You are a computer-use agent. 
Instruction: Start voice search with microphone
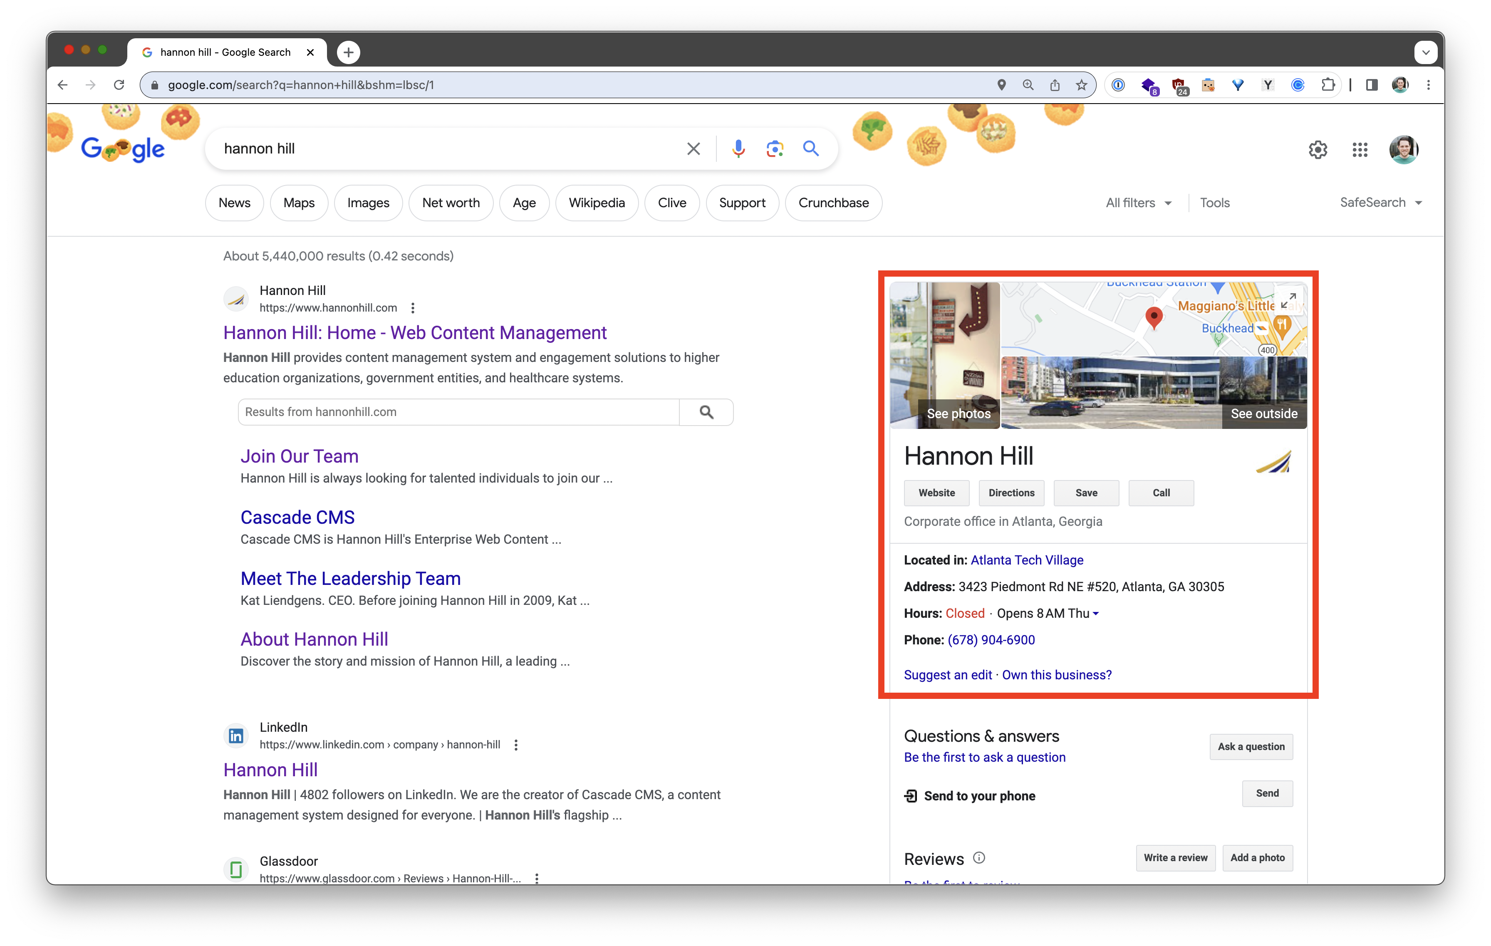click(738, 149)
